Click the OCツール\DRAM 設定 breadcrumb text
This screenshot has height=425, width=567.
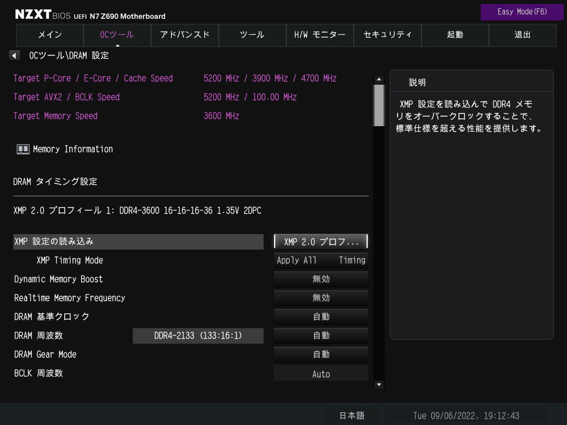[69, 55]
